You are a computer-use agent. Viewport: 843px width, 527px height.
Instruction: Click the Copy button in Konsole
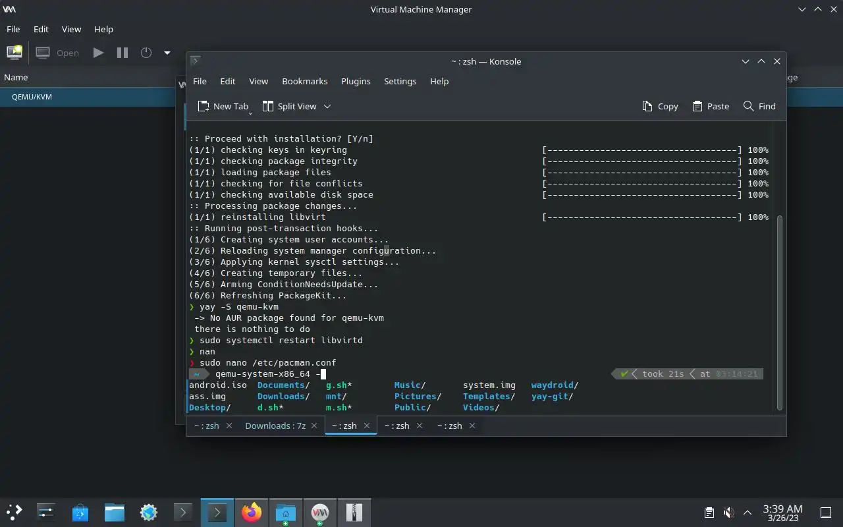click(660, 106)
